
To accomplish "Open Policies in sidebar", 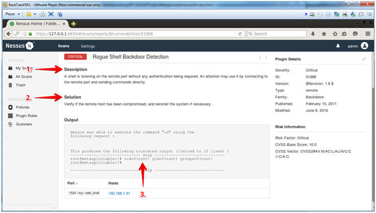I will [22, 107].
